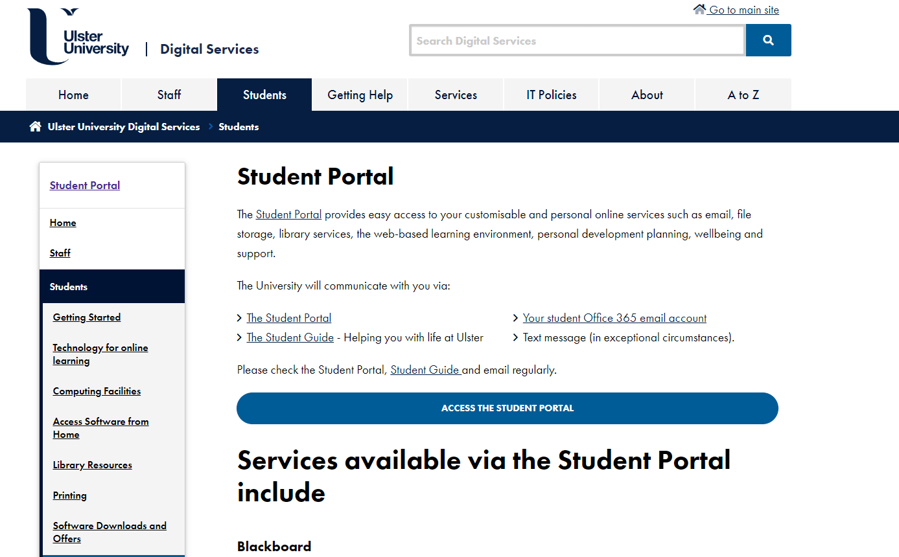
Task: Open Software Downloads and Offers link
Action: coord(110,532)
